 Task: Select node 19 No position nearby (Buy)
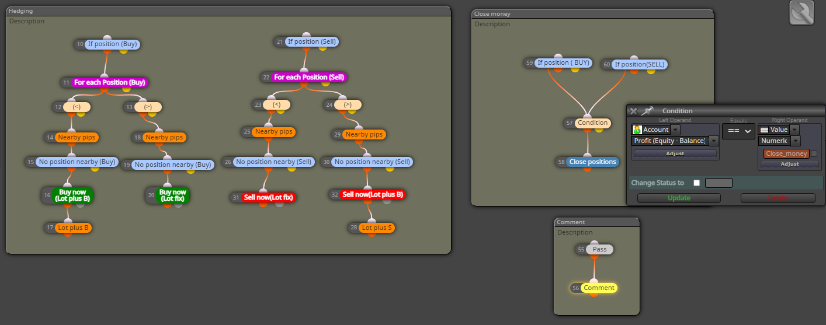pyautogui.click(x=172, y=165)
